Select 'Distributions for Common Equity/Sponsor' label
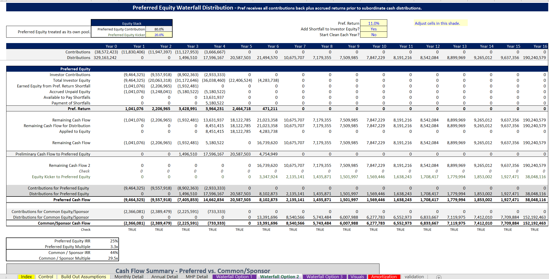Viewport: 549px width, 279px height. pyautogui.click(x=51, y=217)
